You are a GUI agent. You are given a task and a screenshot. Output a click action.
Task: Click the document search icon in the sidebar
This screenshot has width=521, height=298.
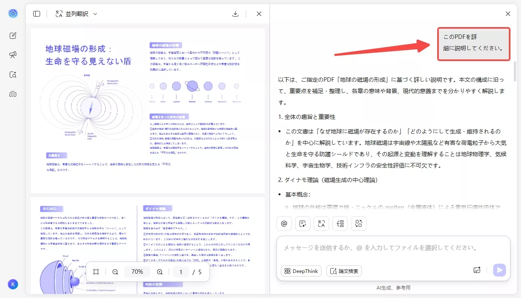(13, 74)
